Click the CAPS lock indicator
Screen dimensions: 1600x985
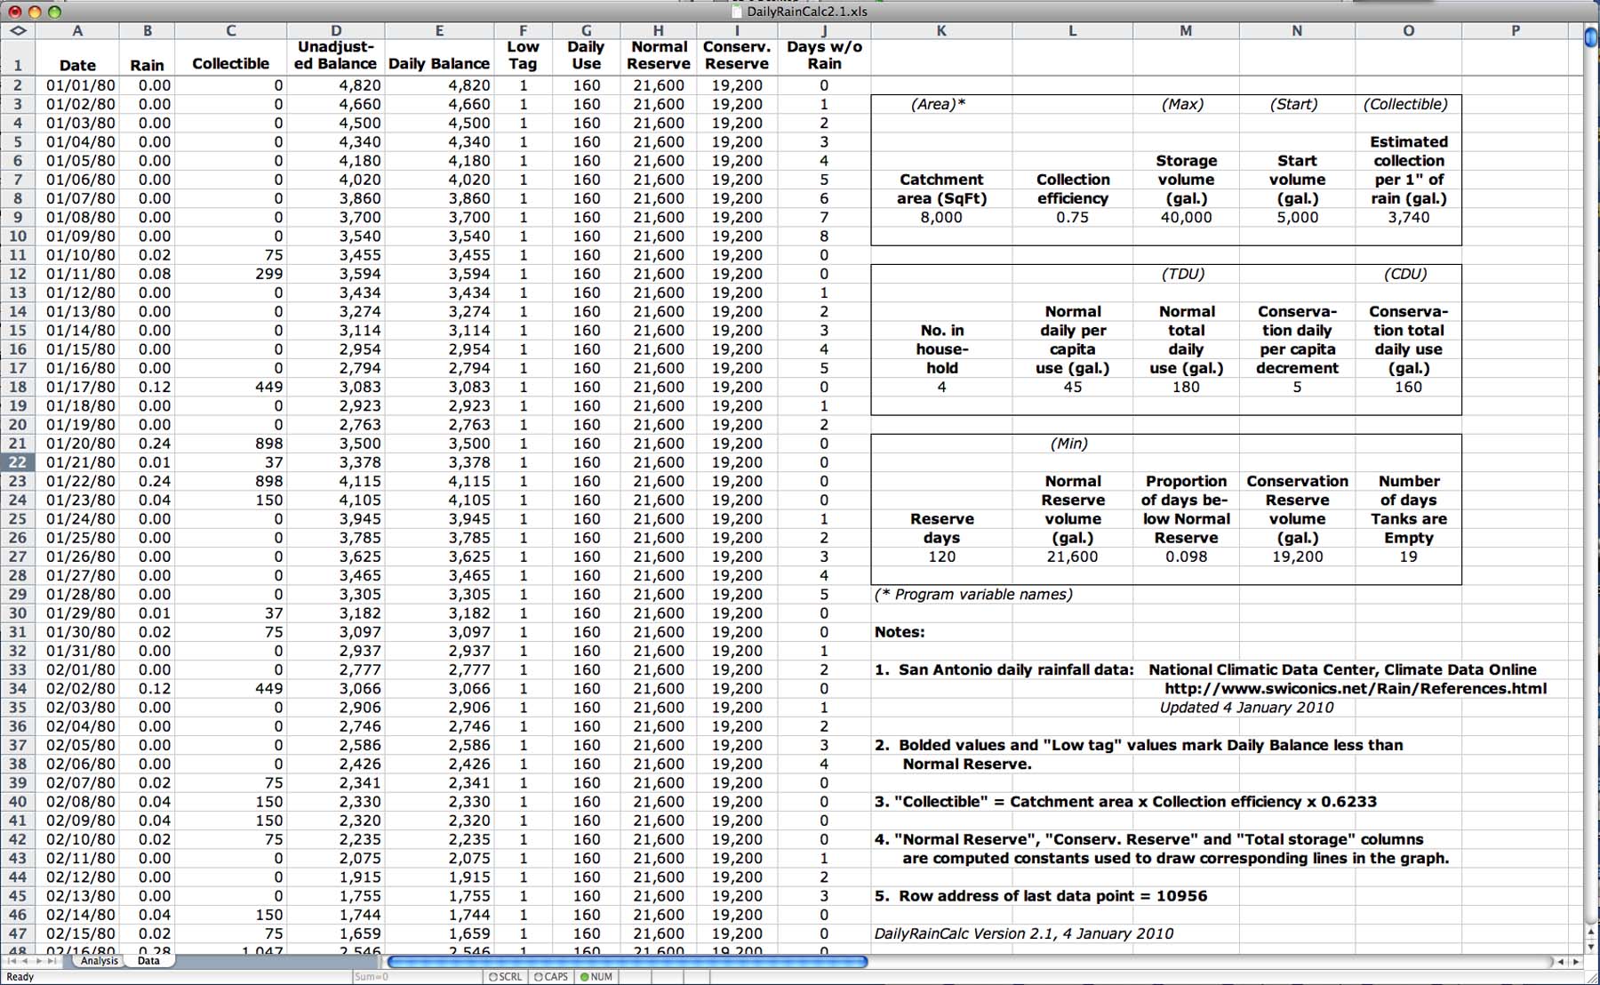[551, 976]
